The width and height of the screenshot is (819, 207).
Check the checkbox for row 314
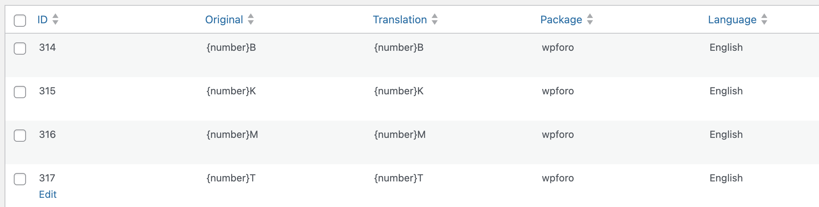coord(20,49)
